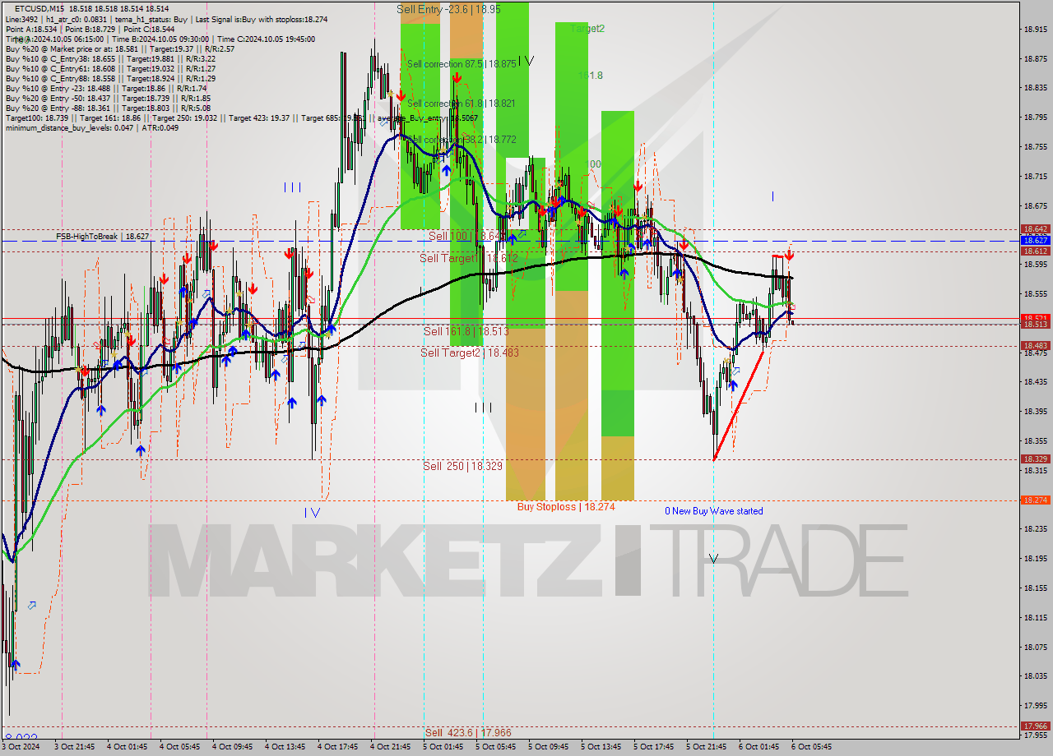Click the 'minimum_distance_buy_levels: 0.047' line

pyautogui.click(x=91, y=128)
